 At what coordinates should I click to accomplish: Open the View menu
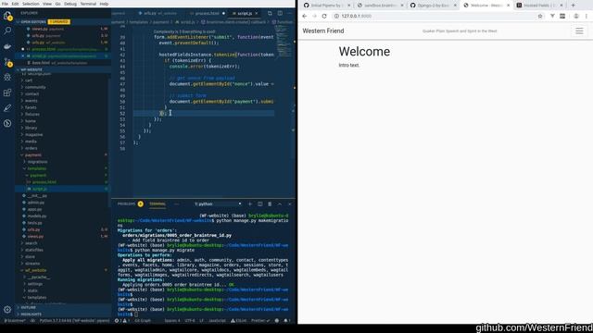[47, 4]
